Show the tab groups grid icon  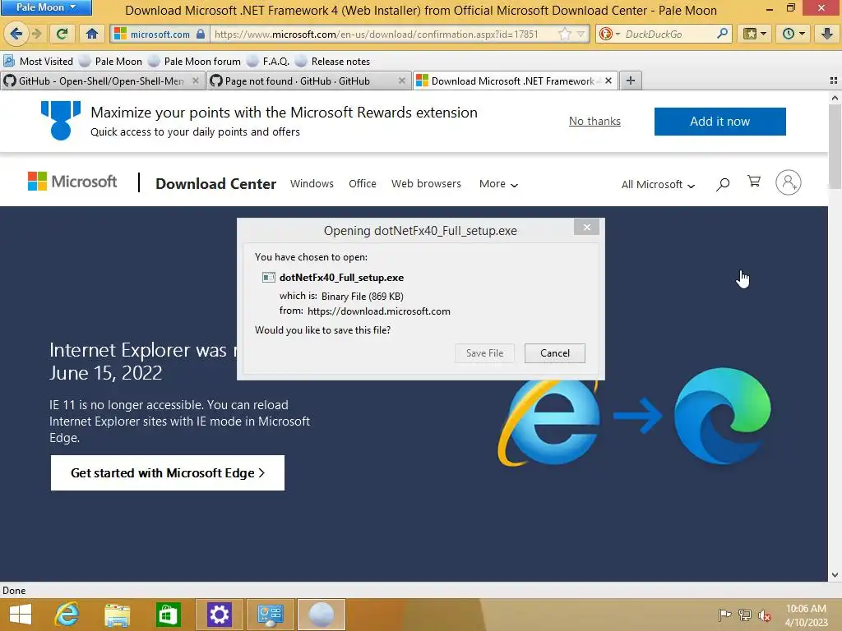[x=834, y=81]
